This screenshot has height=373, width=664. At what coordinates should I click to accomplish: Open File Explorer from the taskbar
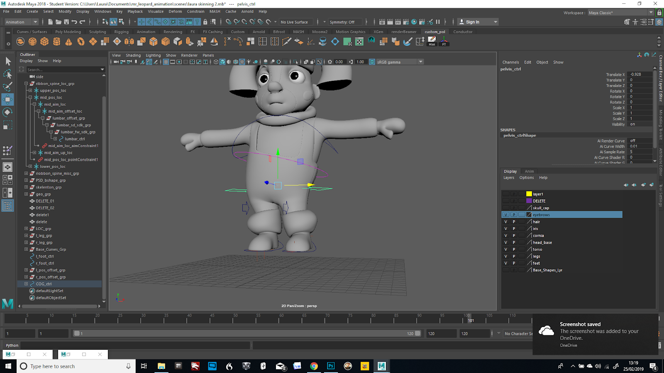(161, 366)
